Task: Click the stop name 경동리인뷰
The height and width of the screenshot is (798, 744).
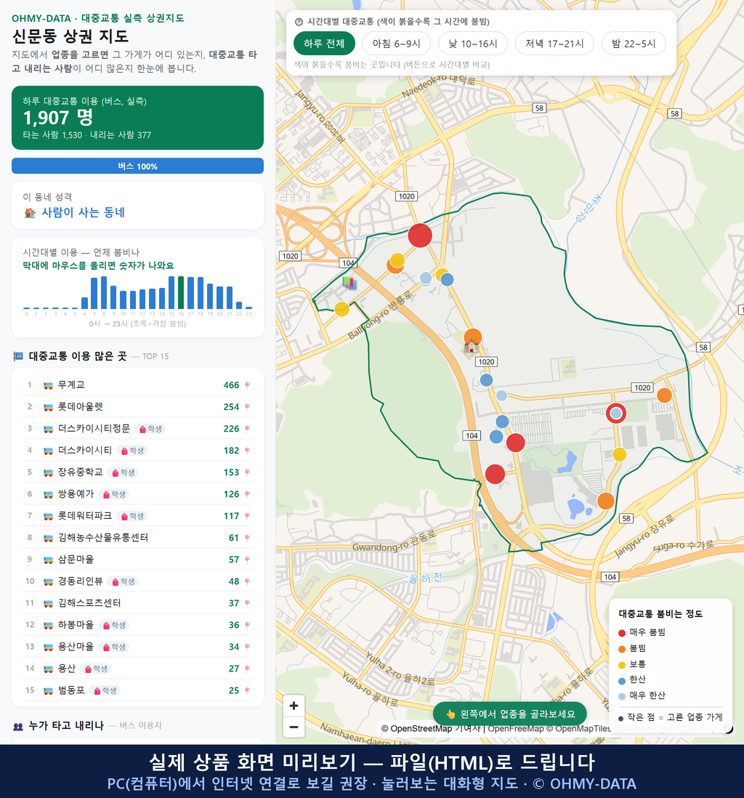Action: pos(81,581)
